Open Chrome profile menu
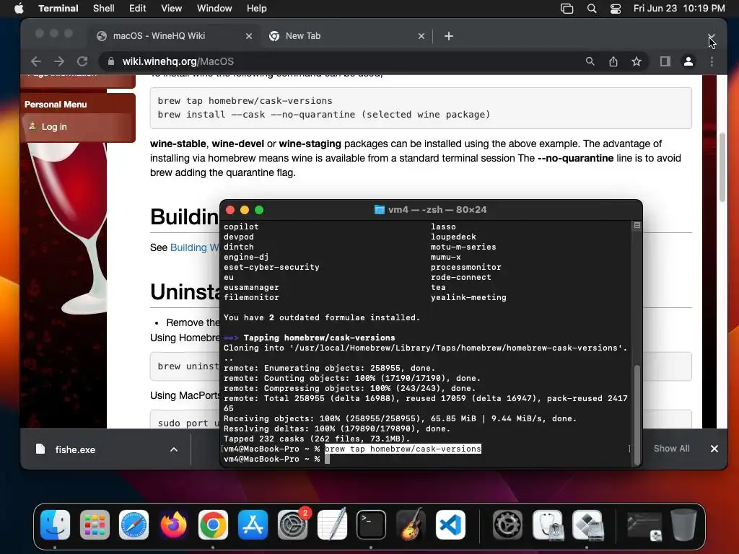Viewport: 739px width, 554px height. tap(688, 61)
